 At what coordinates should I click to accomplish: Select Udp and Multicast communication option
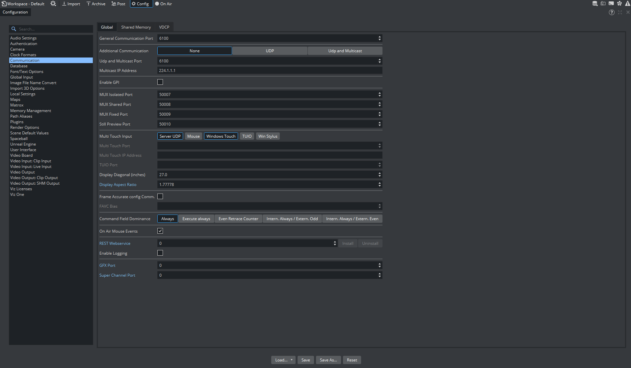[345, 51]
